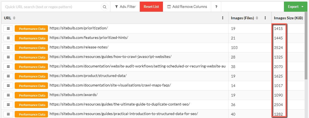This screenshot has height=118, width=309.
Task: Open Performance Data for prioritized-hints page
Action: pos(31,38)
